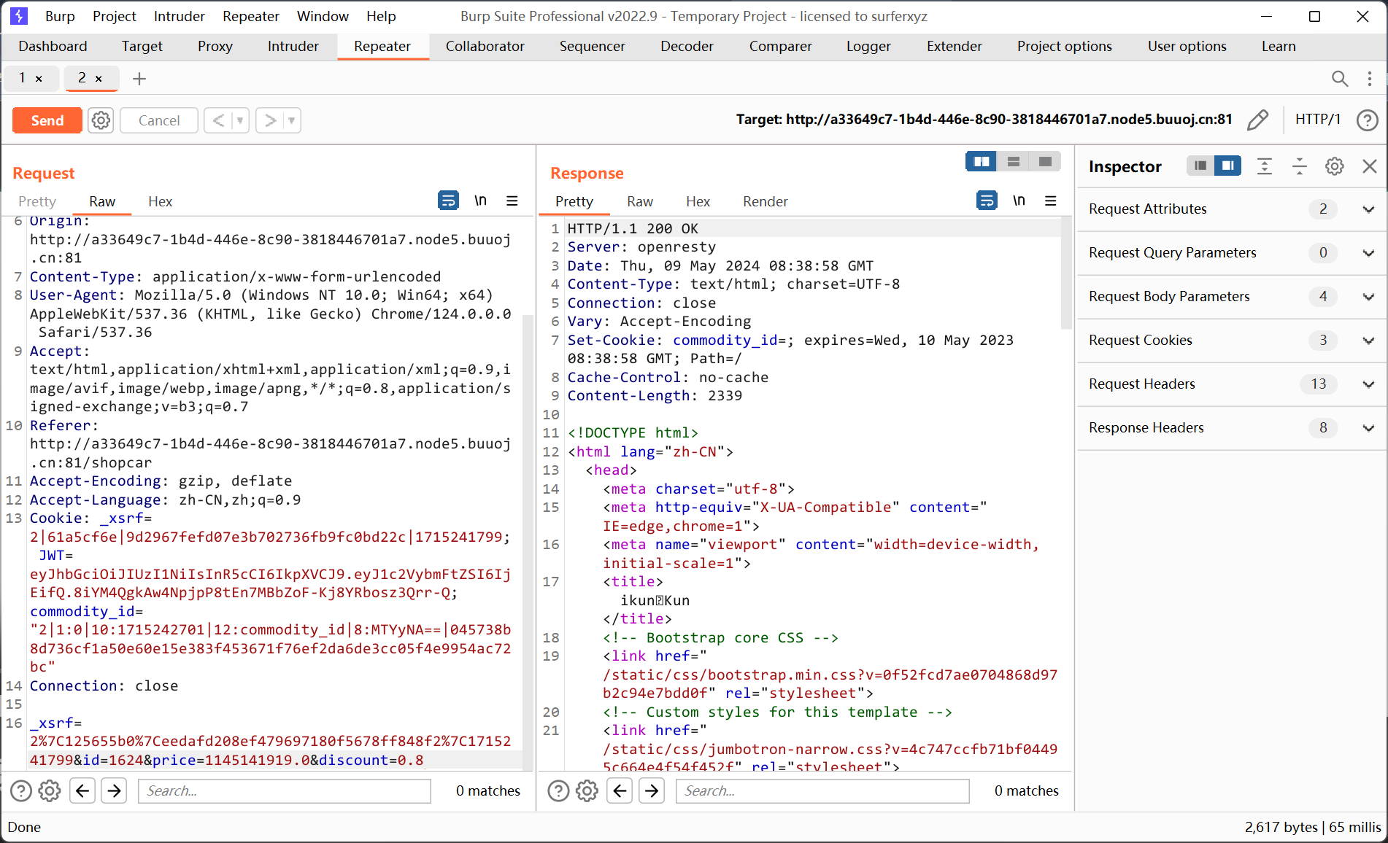Select side-by-side request/response layout
Image resolution: width=1388 pixels, height=843 pixels.
[982, 161]
